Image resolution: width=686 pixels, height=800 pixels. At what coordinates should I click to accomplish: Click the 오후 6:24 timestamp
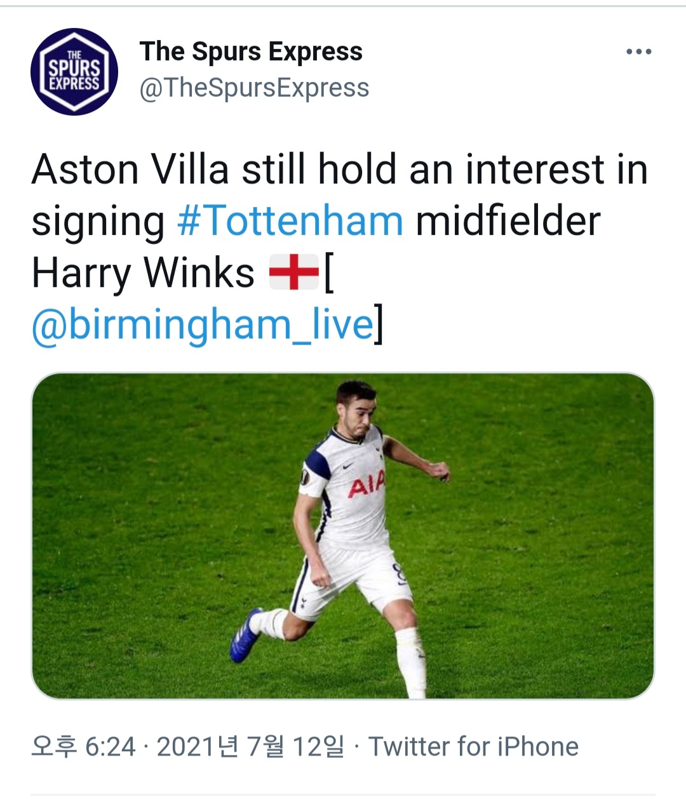[83, 747]
